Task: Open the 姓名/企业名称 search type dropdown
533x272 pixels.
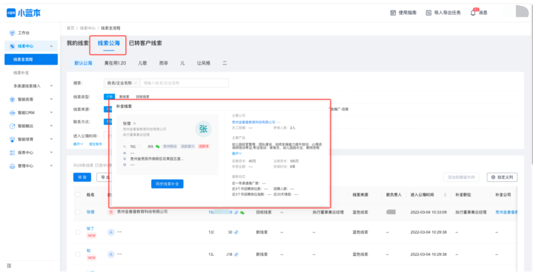Action: point(122,83)
